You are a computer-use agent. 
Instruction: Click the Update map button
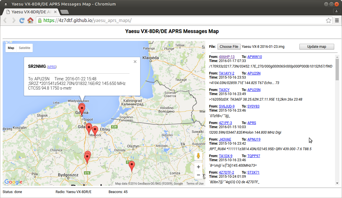(317, 46)
